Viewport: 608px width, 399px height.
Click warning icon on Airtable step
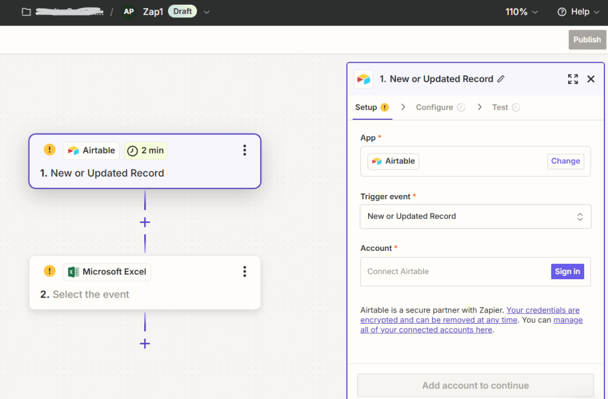(49, 149)
